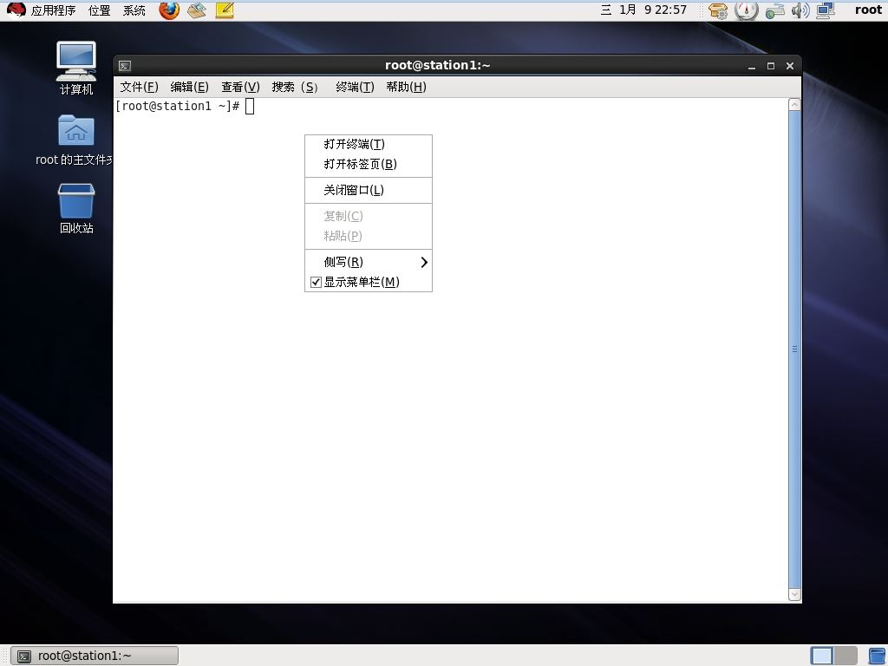The image size is (888, 666).
Task: Open the volume speaker tray icon
Action: (x=800, y=10)
